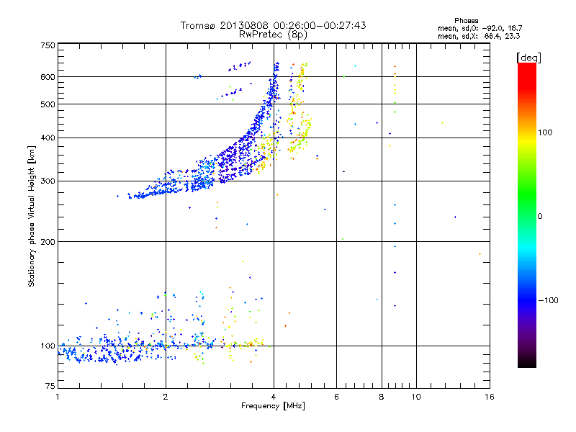Screen dimensions: 576x432
Task: Click the x-axis tick label "8"
Action: click(382, 397)
